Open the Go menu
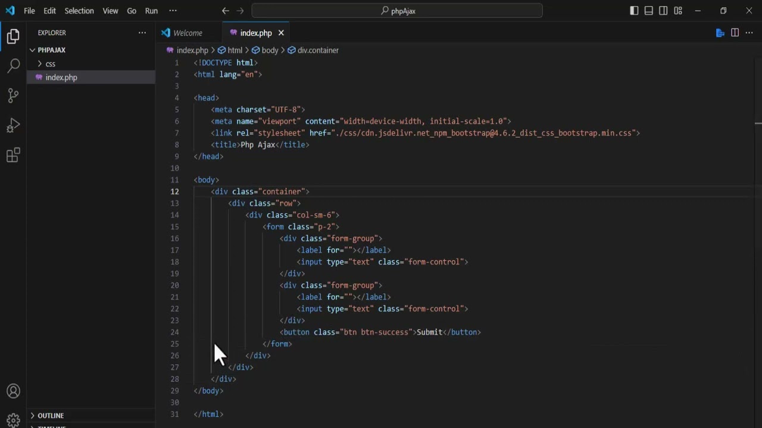 pos(132,11)
